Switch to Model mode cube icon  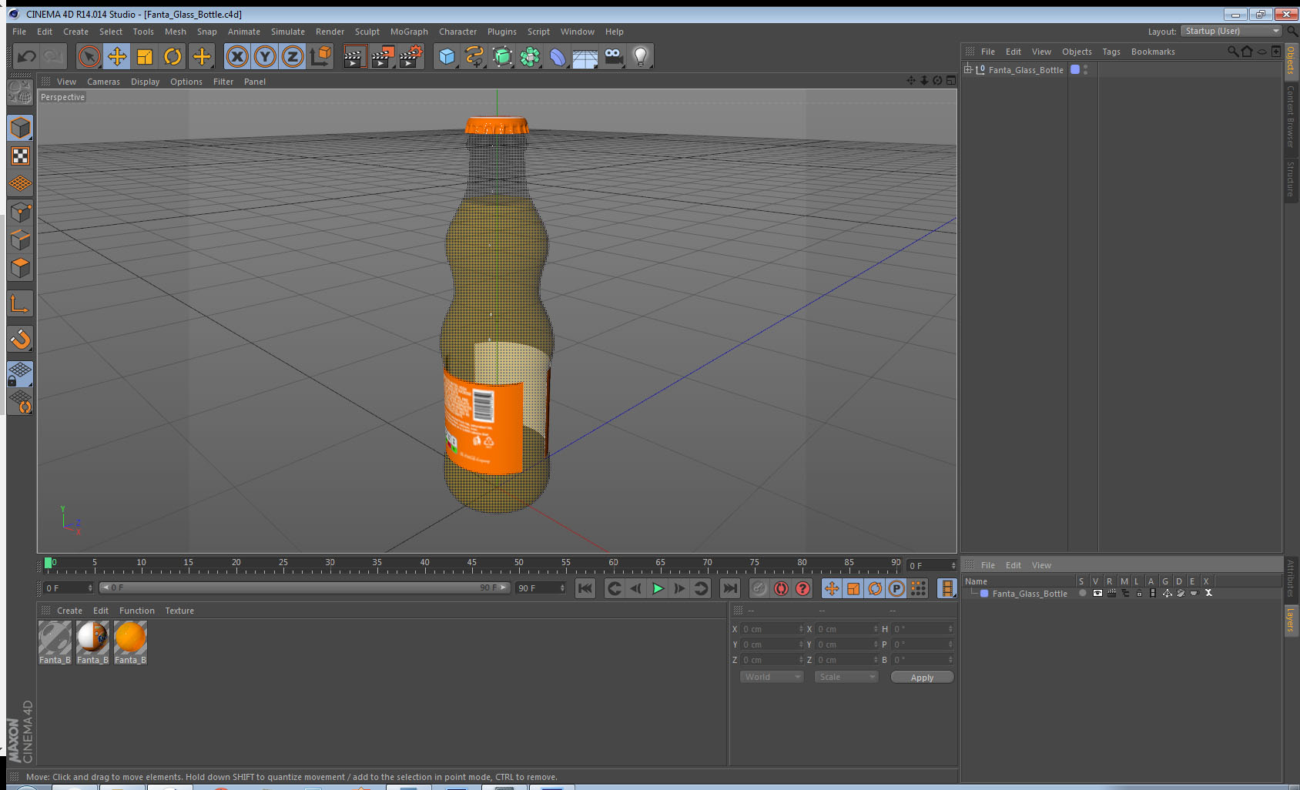tap(20, 128)
